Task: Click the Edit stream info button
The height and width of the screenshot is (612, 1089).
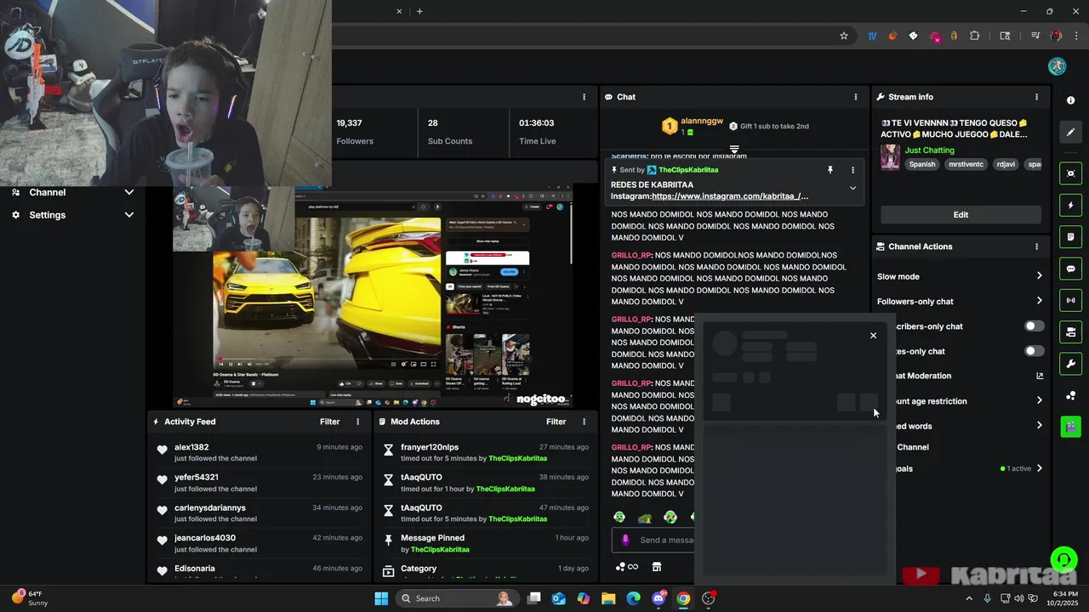Action: [x=961, y=215]
